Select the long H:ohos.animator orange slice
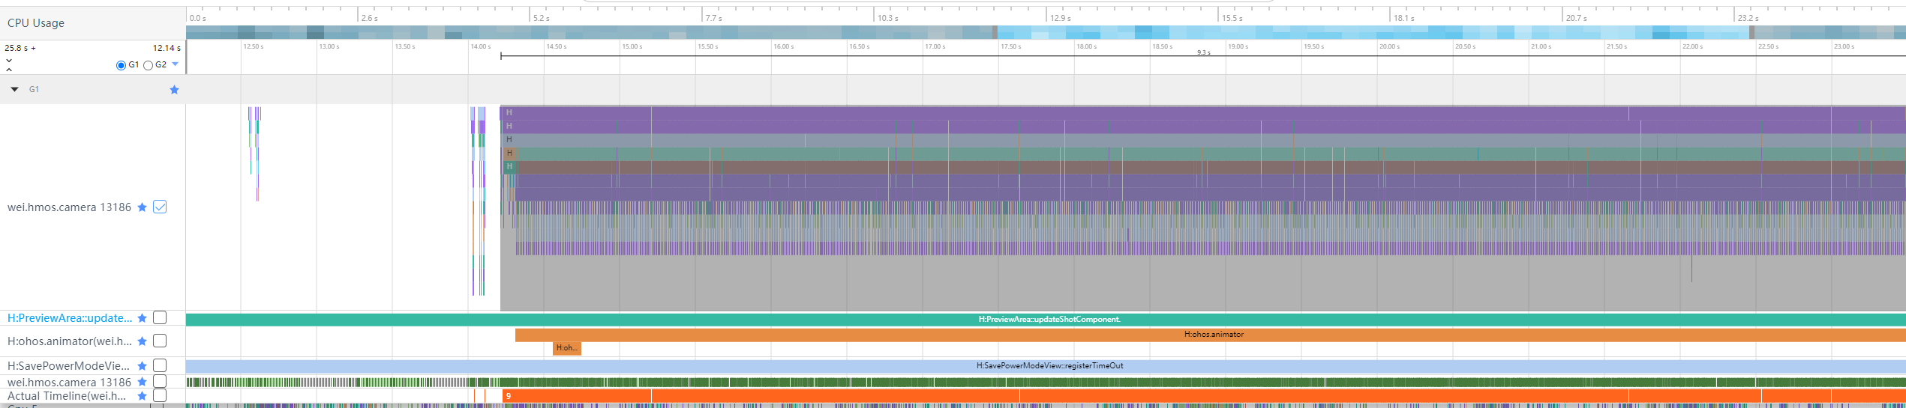Image resolution: width=1906 pixels, height=408 pixels. [1213, 335]
